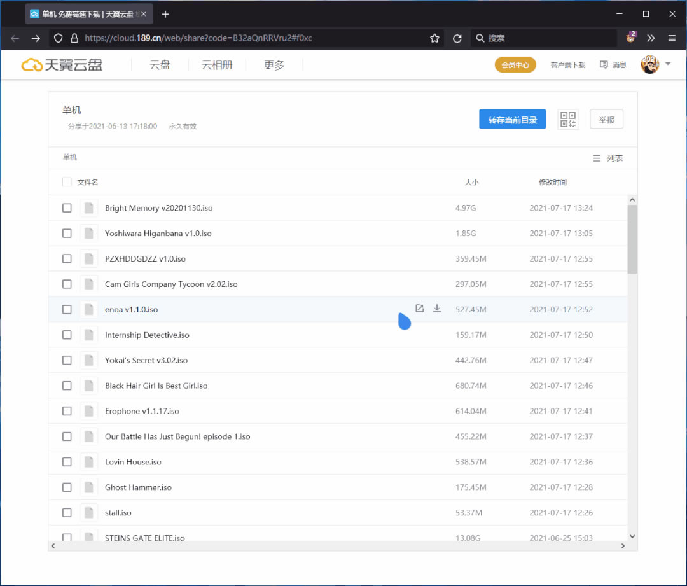Image resolution: width=687 pixels, height=586 pixels.
Task: Open the Firefox hamburger menu
Action: point(672,39)
